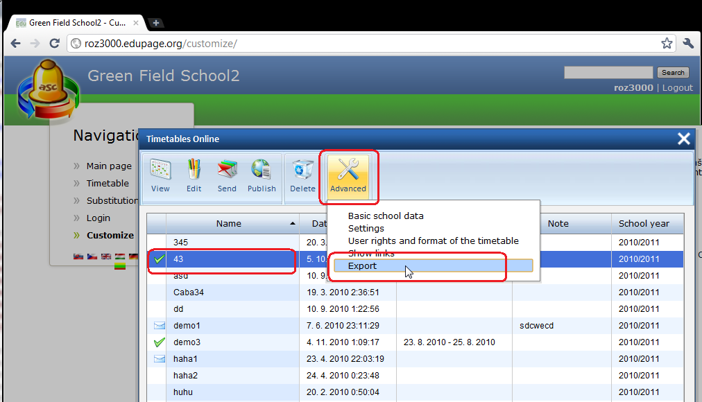The height and width of the screenshot is (402, 702).
Task: Select User rights and format option
Action: point(433,241)
